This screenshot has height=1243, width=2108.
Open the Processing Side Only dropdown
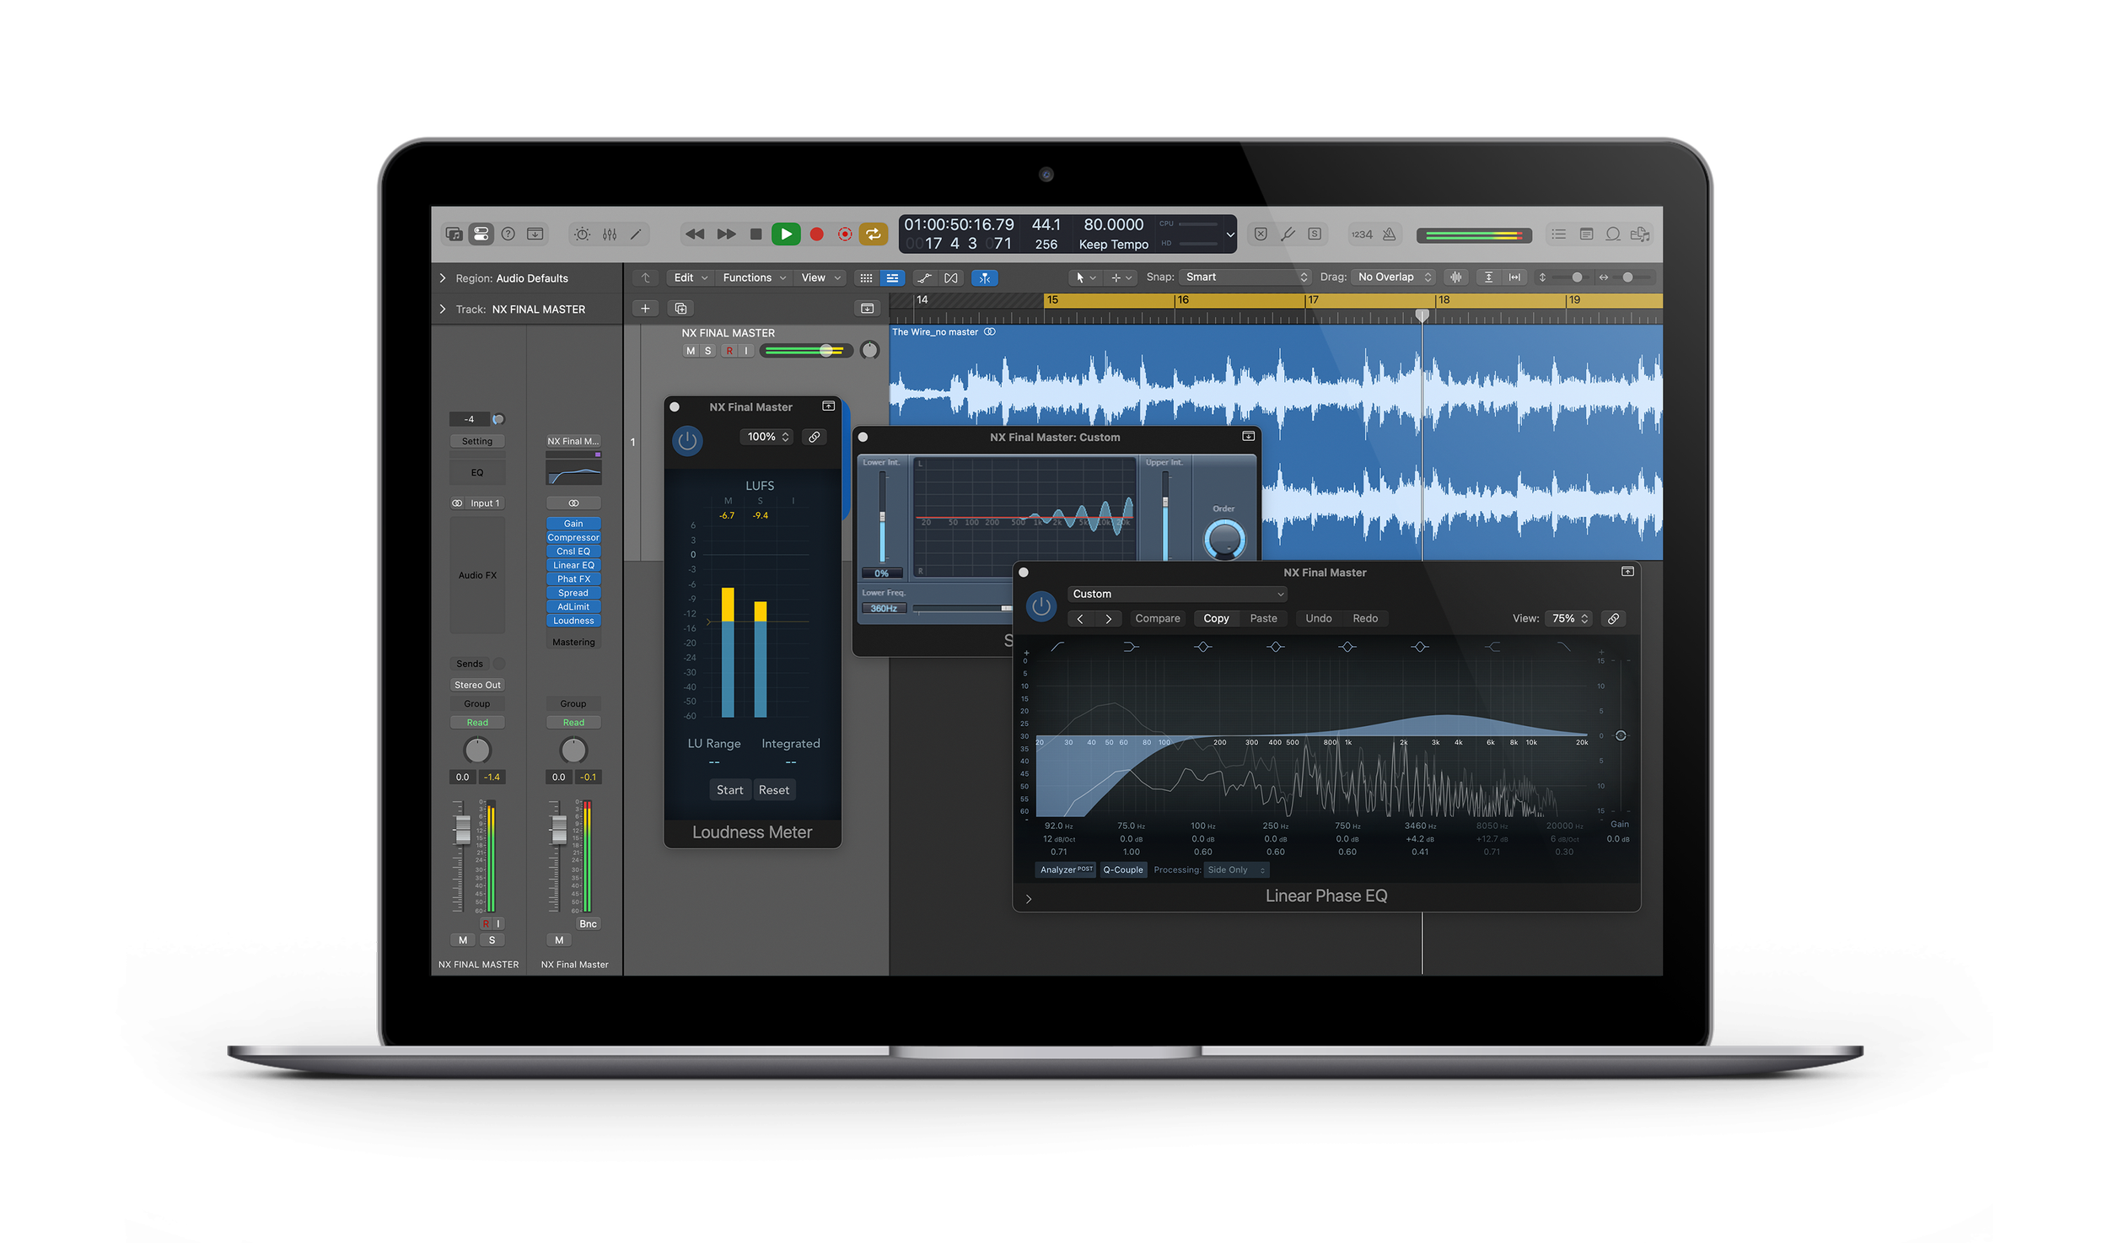point(1236,869)
